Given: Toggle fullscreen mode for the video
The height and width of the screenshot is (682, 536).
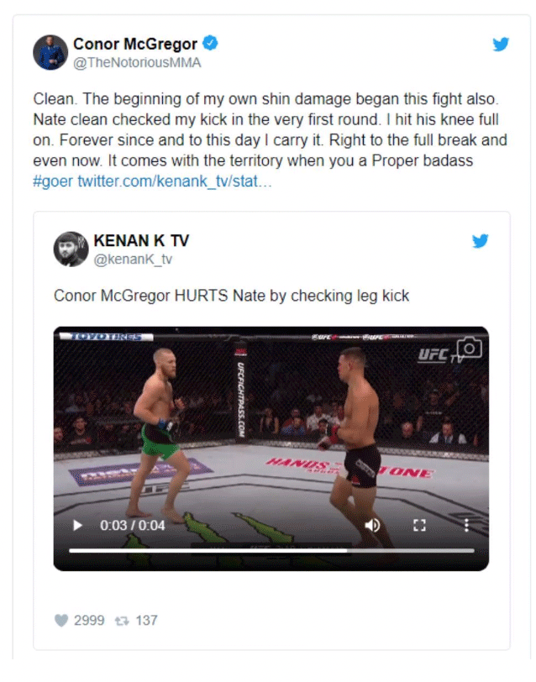Looking at the screenshot, I should 419,525.
